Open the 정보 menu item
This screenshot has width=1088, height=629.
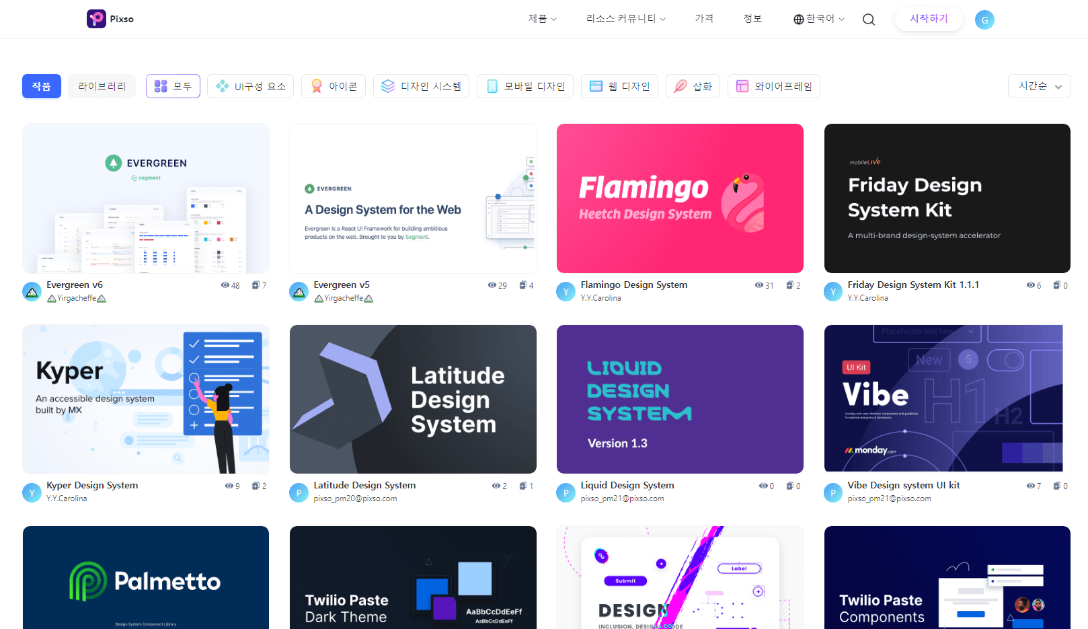[x=752, y=19]
